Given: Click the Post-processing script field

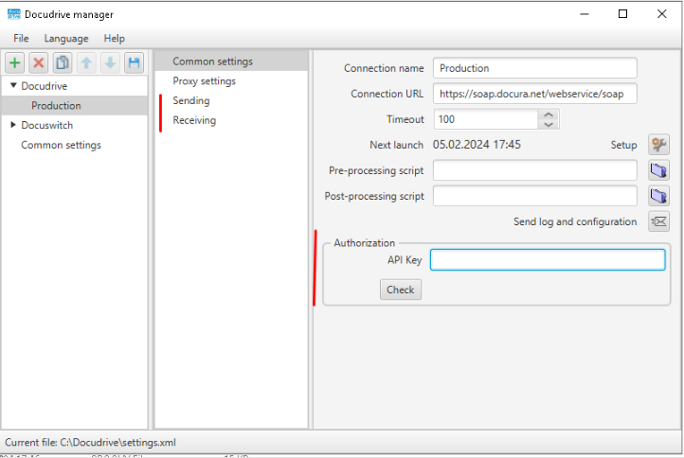Looking at the screenshot, I should coord(535,196).
